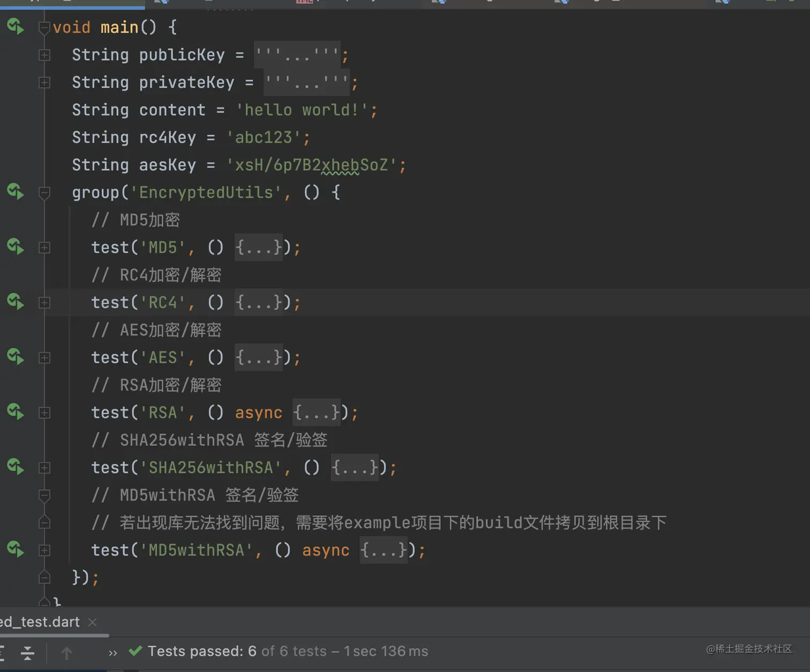Click the // MD5withRSA 签名/验签 comment
The height and width of the screenshot is (672, 810).
pyautogui.click(x=195, y=495)
